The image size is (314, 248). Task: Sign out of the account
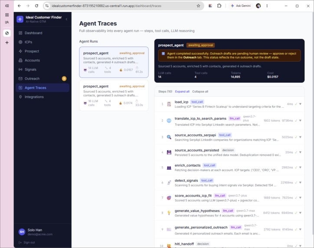coord(27,242)
